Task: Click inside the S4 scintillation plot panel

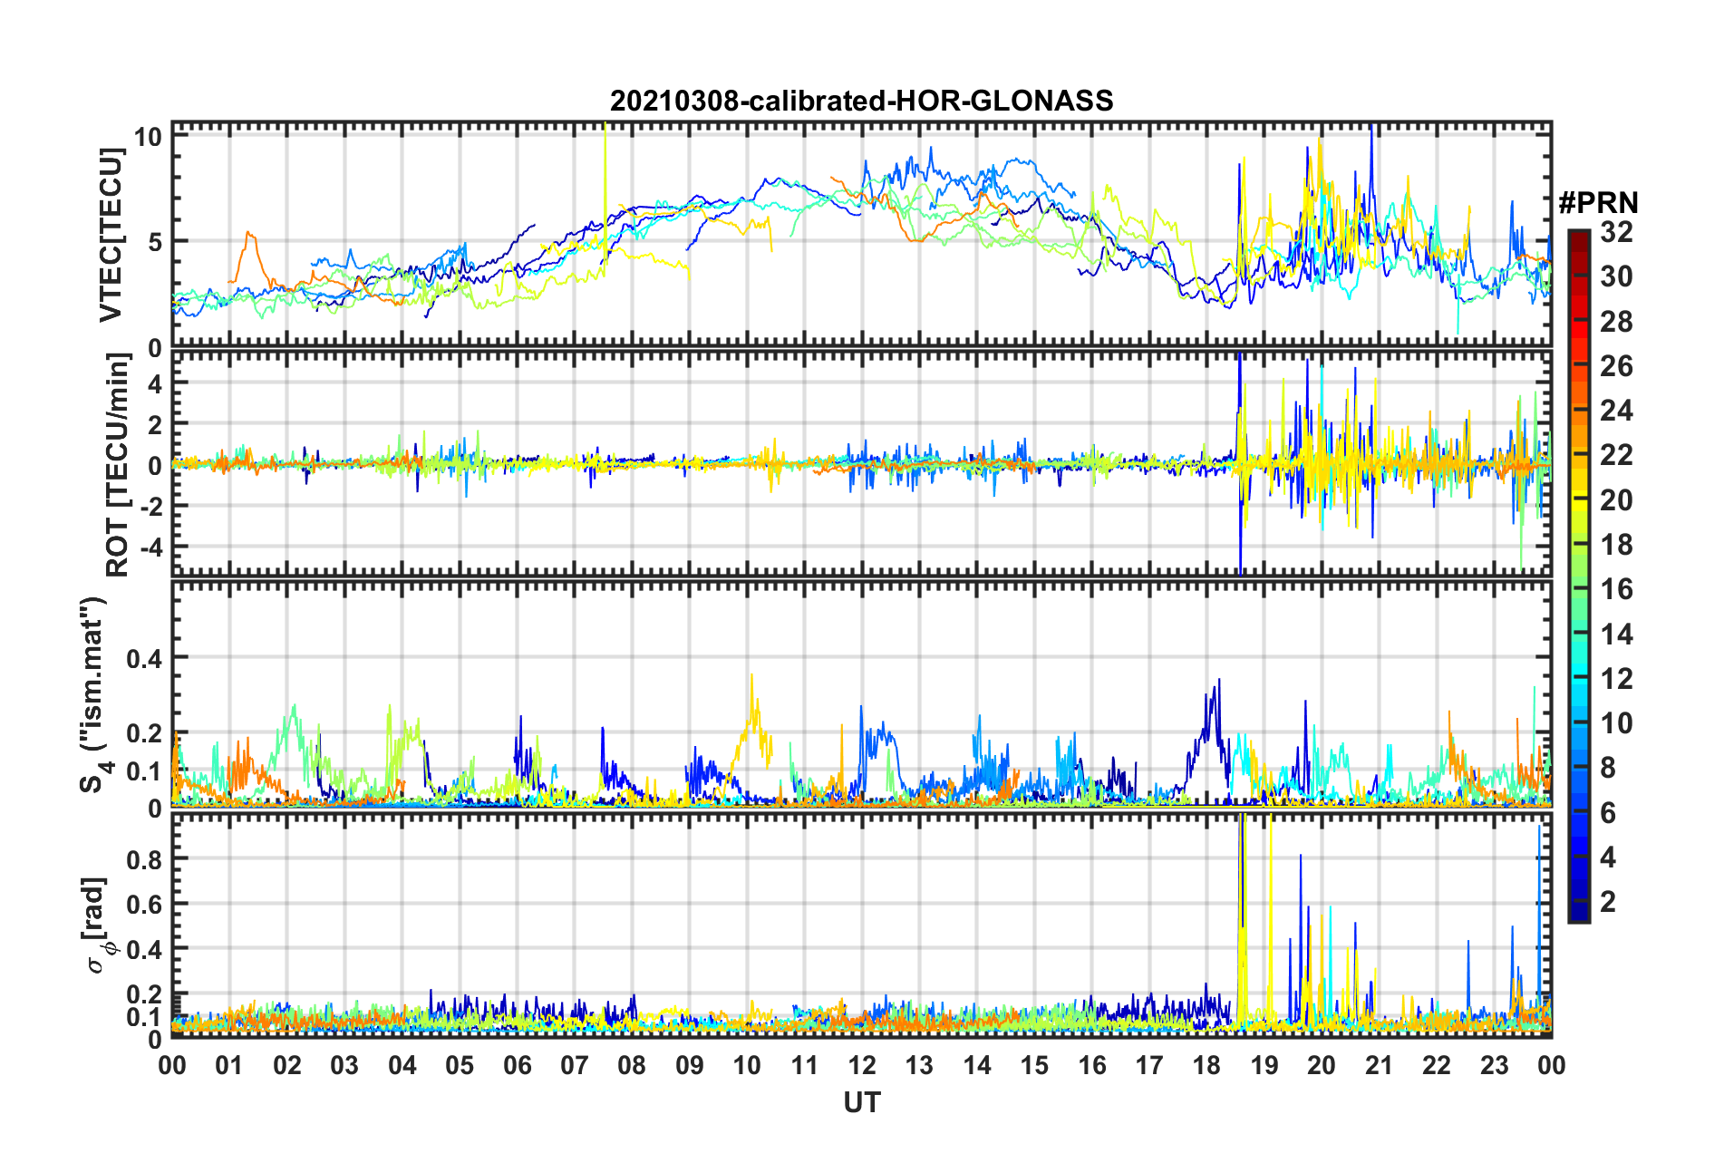Action: (x=861, y=694)
